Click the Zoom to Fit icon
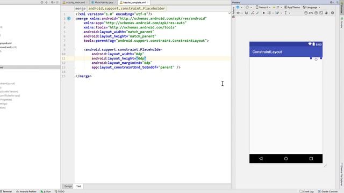 321,13
